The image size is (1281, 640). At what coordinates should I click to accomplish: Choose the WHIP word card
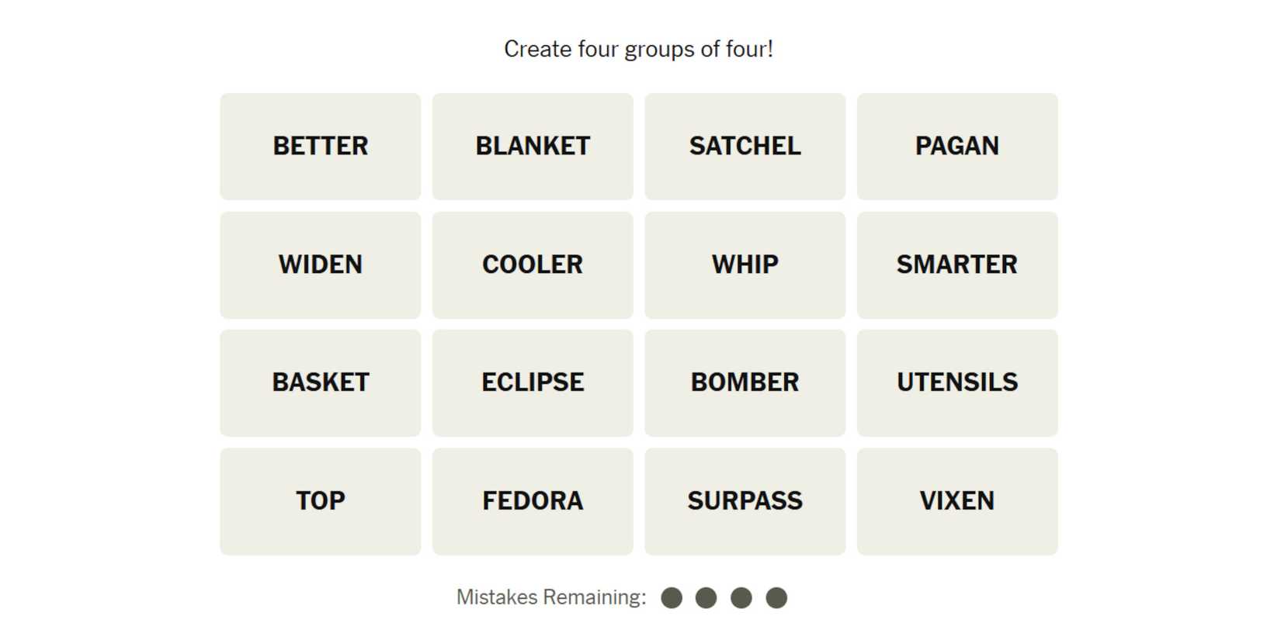tap(745, 265)
